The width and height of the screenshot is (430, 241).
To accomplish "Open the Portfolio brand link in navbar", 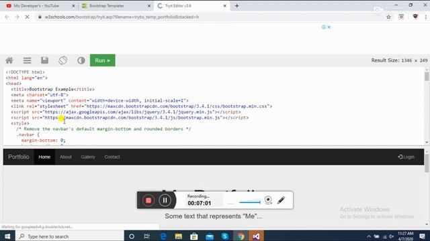I will click(x=18, y=157).
